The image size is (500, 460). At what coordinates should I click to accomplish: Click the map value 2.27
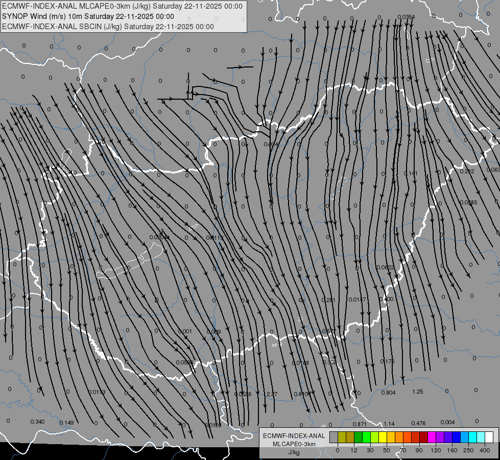(x=271, y=394)
